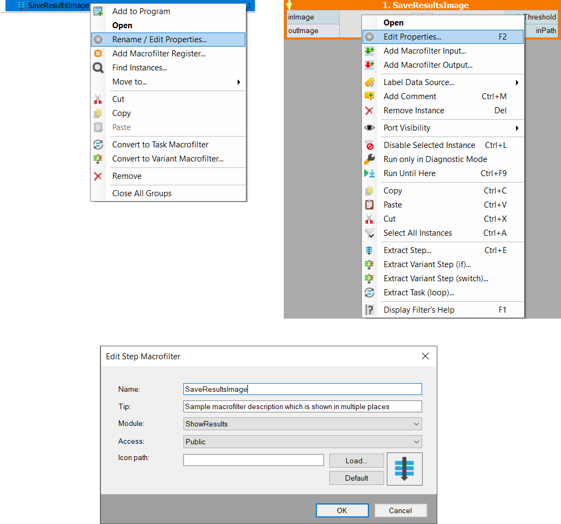Open the Access dropdown set to Public
Viewport: 561px width, 524px height.
click(x=302, y=442)
